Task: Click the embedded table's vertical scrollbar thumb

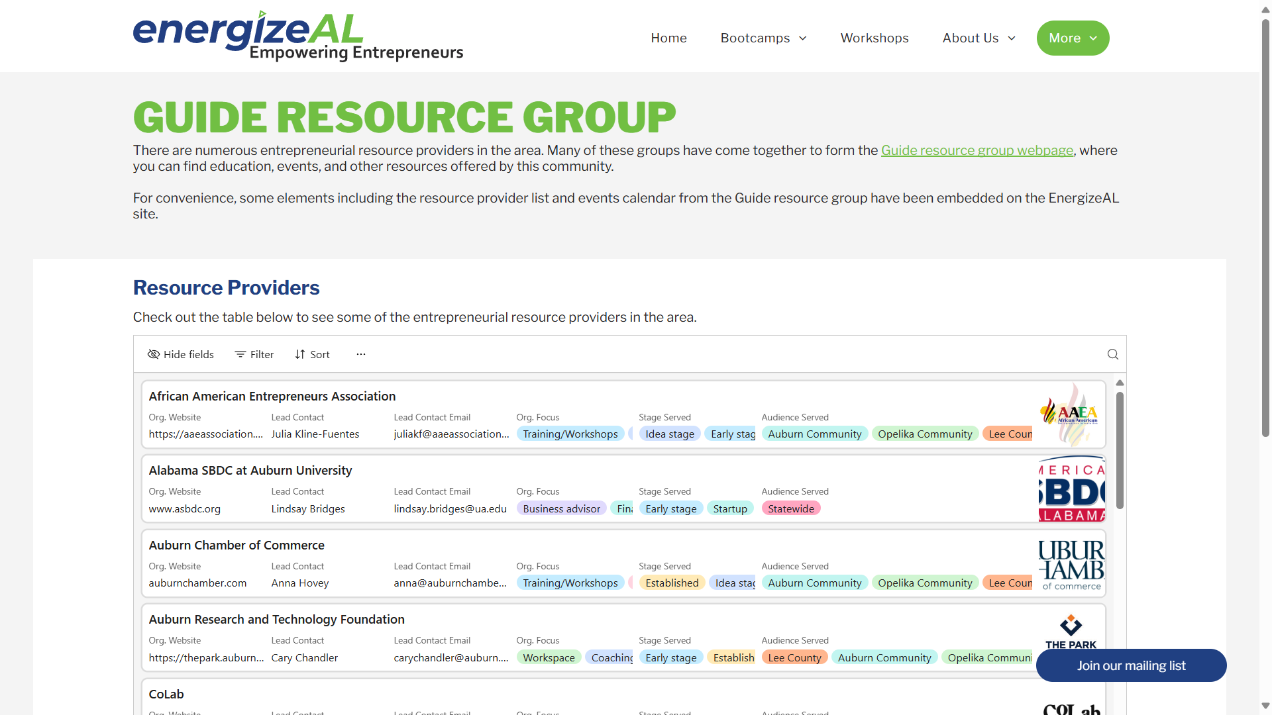Action: pos(1120,450)
